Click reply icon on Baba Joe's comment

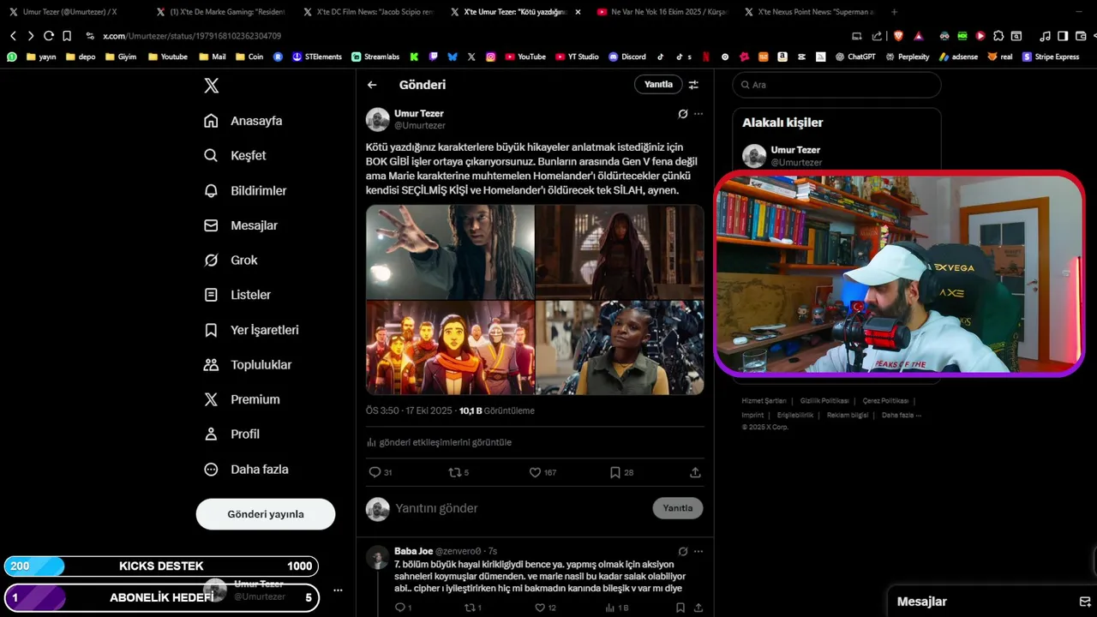399,608
